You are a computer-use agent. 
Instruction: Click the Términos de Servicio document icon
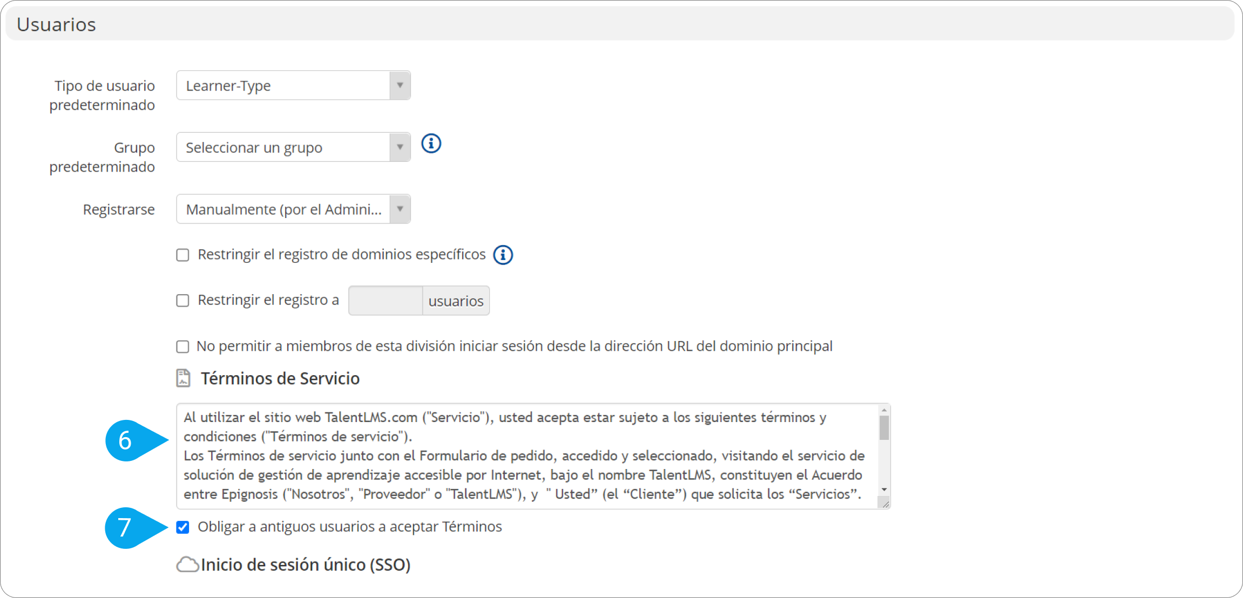tap(184, 378)
